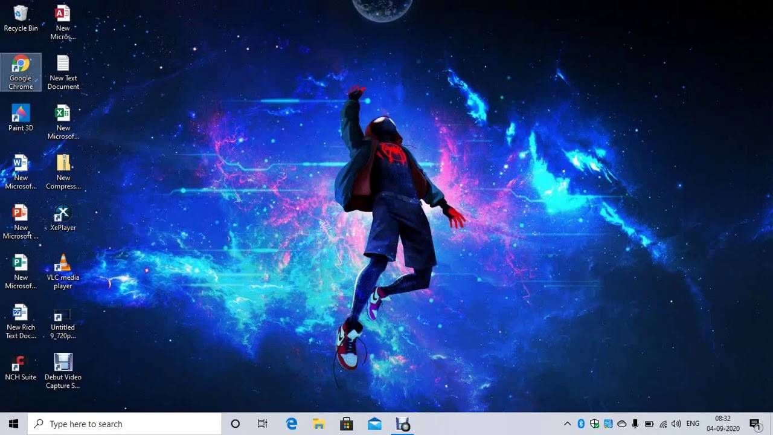Open OneDrive cloud tray icon

click(x=622, y=424)
